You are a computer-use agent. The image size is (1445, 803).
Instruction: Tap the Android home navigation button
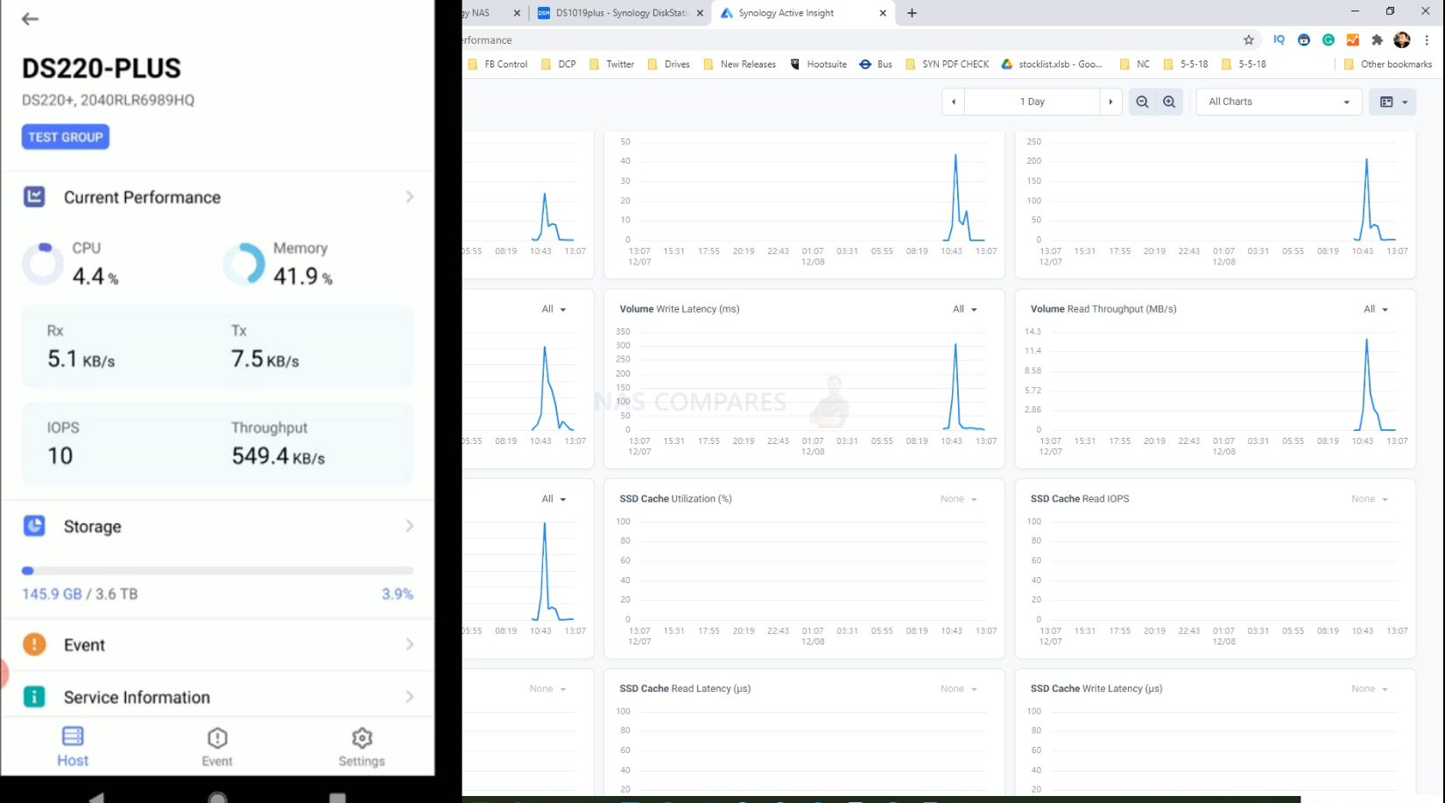(x=217, y=797)
